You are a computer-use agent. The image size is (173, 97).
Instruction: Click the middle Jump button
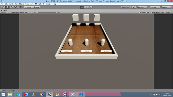86,51
